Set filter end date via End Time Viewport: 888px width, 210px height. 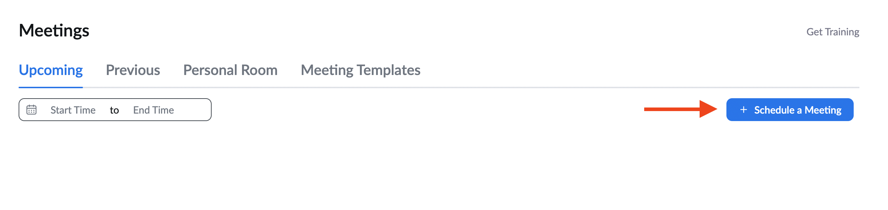[153, 110]
